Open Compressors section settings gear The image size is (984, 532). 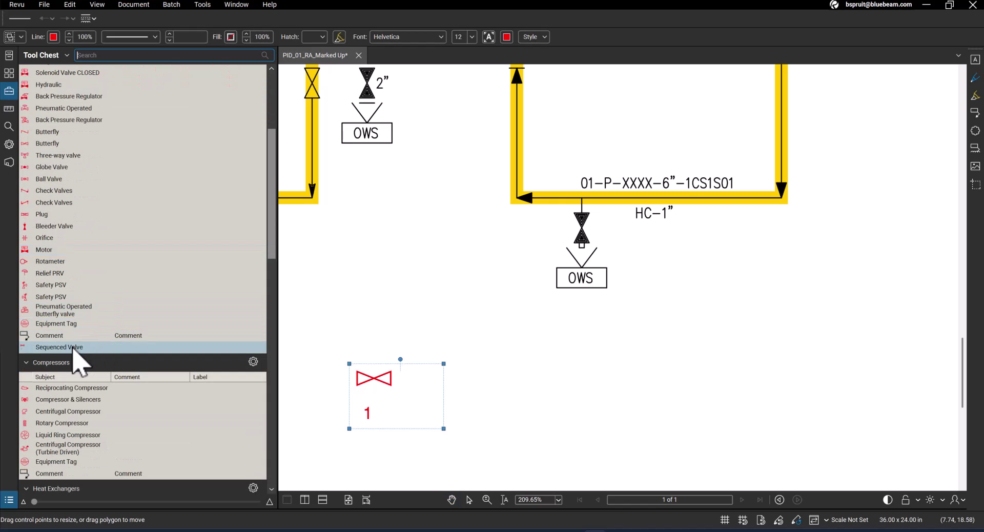253,361
